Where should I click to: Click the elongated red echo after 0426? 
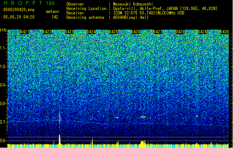click(x=143, y=117)
